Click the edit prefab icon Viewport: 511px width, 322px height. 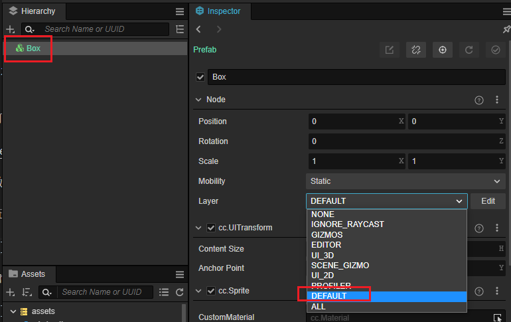click(x=390, y=50)
